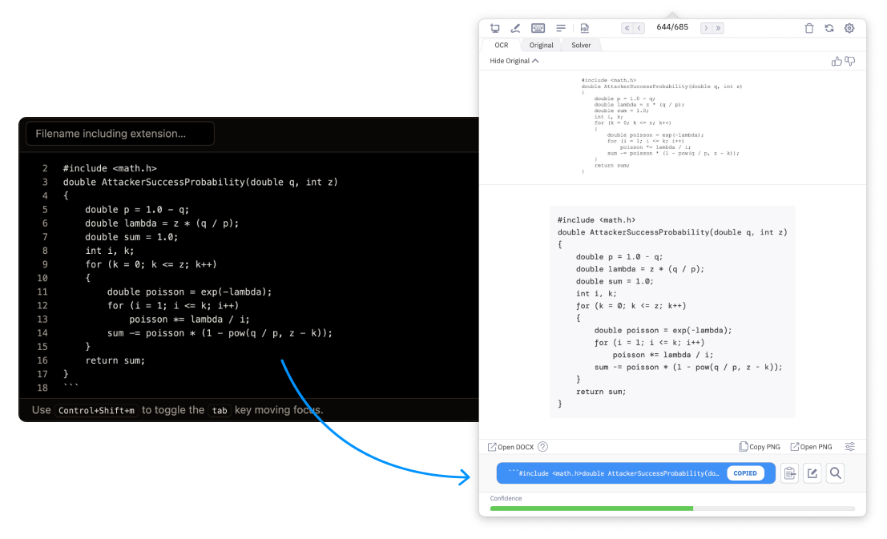
Task: Click 'return sum;' in the OCR output
Action: coord(601,392)
